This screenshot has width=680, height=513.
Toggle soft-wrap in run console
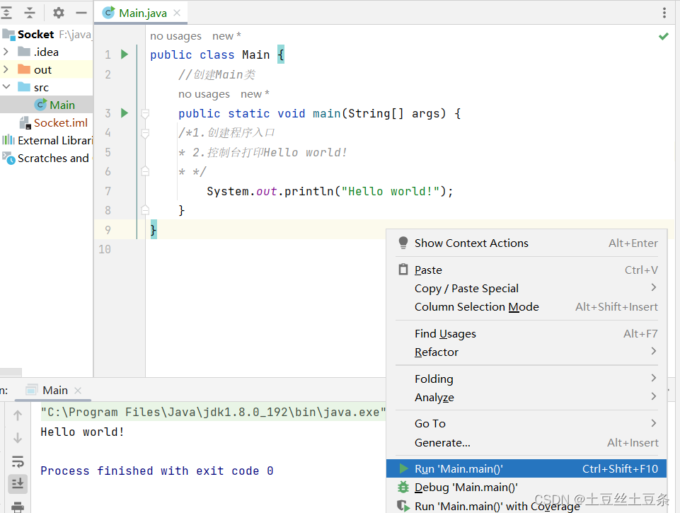click(x=18, y=461)
